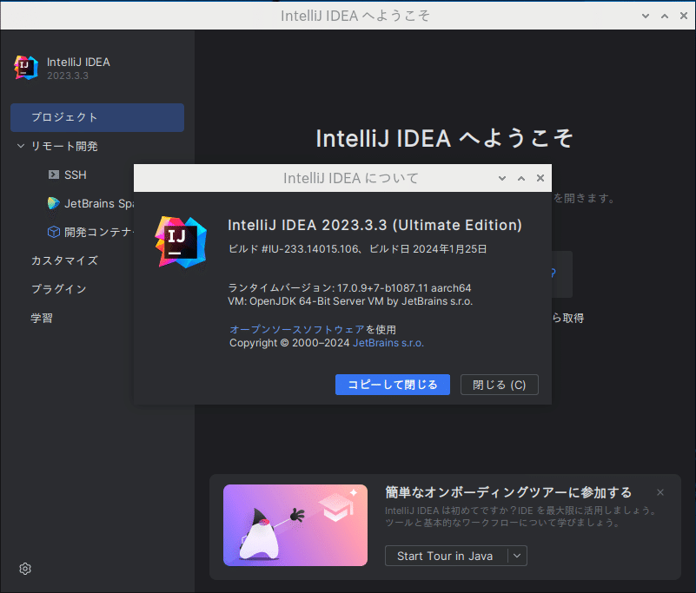
Task: Start the onboarding tour in Java
Action: (446, 556)
